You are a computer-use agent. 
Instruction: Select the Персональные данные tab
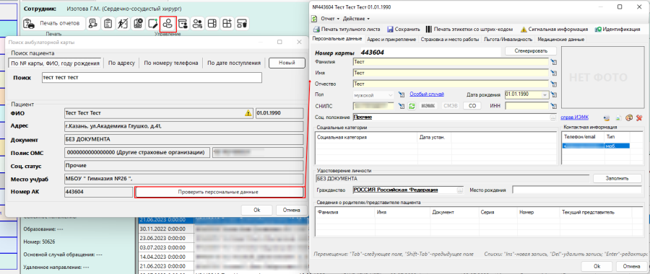tap(338, 39)
